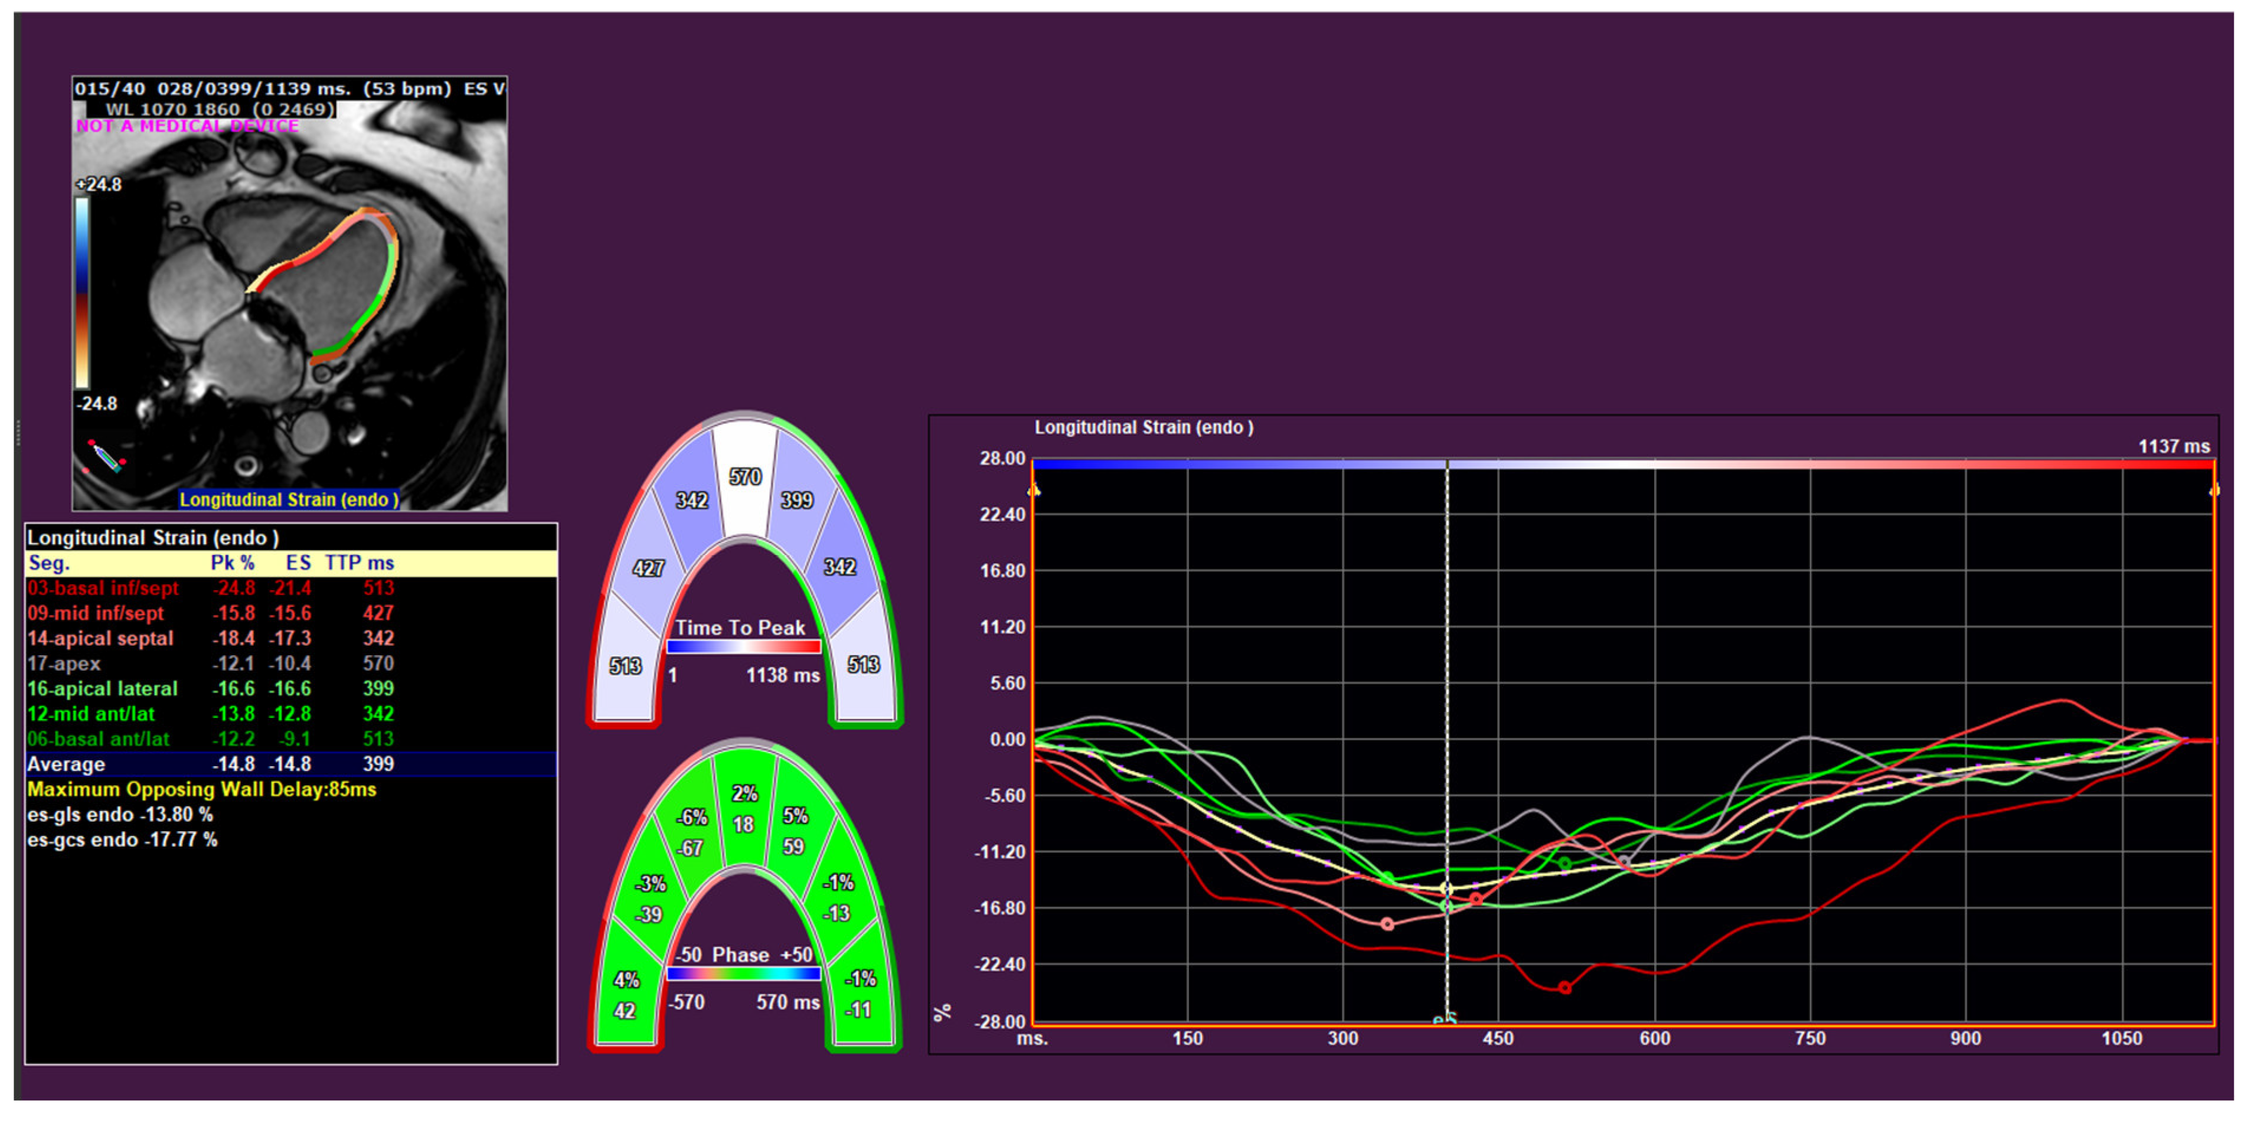Click the 399 segment in Time To Peak plot
Image resolution: width=2248 pixels, height=1121 pixels.
tap(797, 500)
